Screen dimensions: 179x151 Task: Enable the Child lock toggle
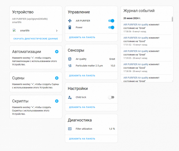click(111, 97)
